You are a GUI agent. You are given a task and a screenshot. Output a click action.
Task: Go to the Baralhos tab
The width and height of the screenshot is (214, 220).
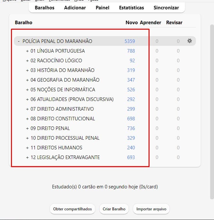[44, 7]
